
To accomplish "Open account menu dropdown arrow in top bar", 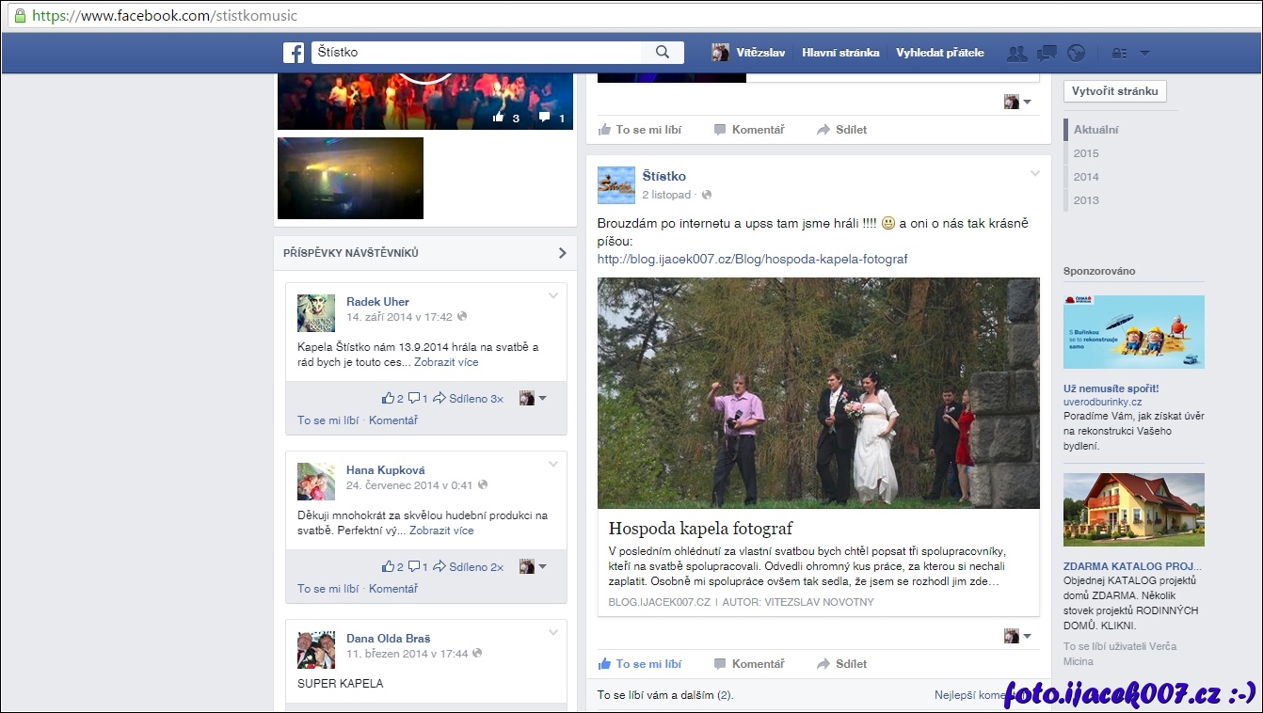I will [1144, 54].
